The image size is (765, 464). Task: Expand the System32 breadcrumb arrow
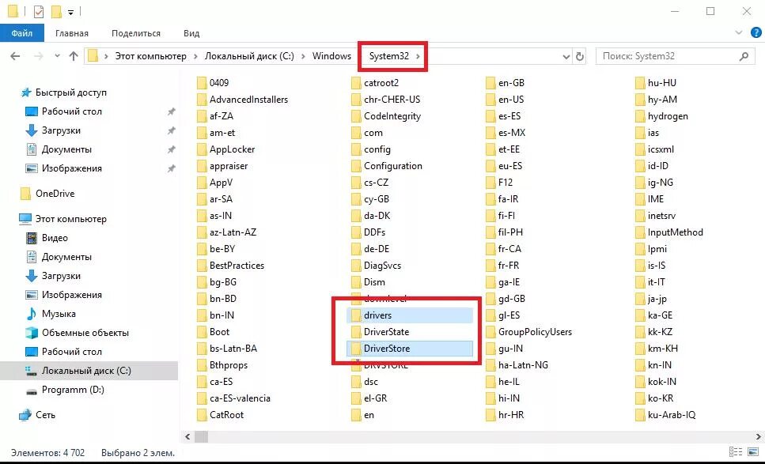point(418,56)
